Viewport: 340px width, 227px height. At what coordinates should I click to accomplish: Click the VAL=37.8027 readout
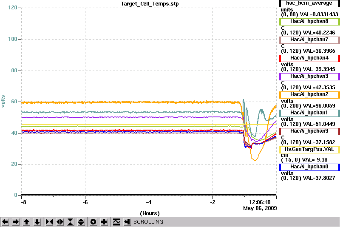pyautogui.click(x=319, y=178)
